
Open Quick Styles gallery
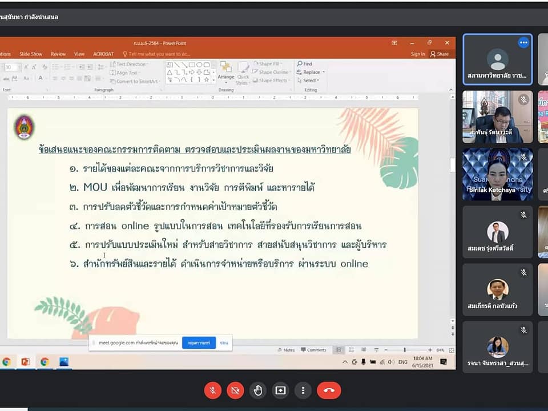click(x=243, y=73)
